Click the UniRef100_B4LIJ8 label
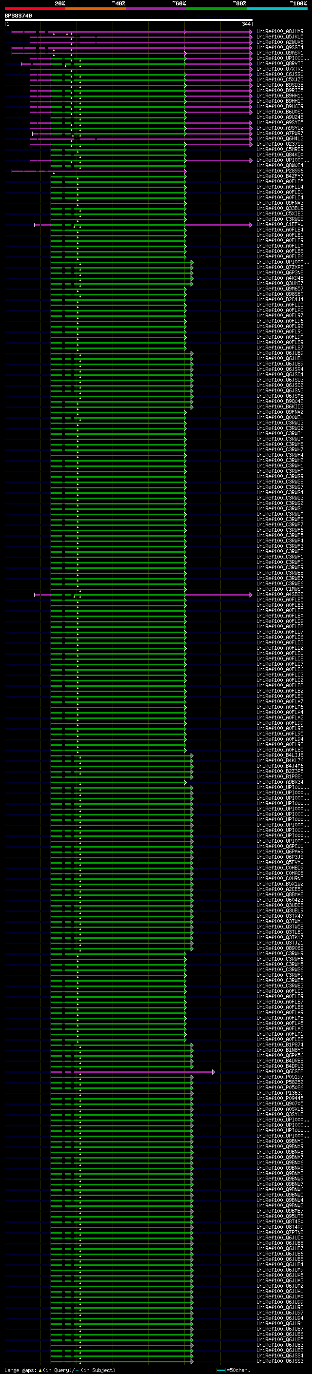Screen dimensions: 312x1374 [280, 755]
